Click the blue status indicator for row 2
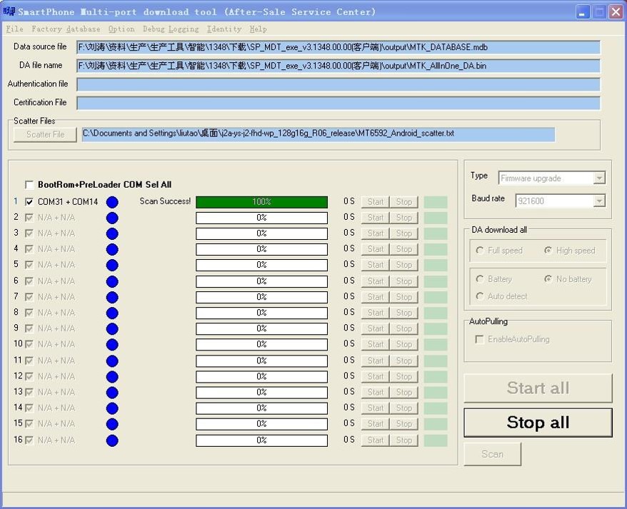 point(112,218)
